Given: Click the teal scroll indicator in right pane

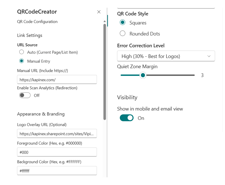Looking at the screenshot, I should [x=107, y=21].
